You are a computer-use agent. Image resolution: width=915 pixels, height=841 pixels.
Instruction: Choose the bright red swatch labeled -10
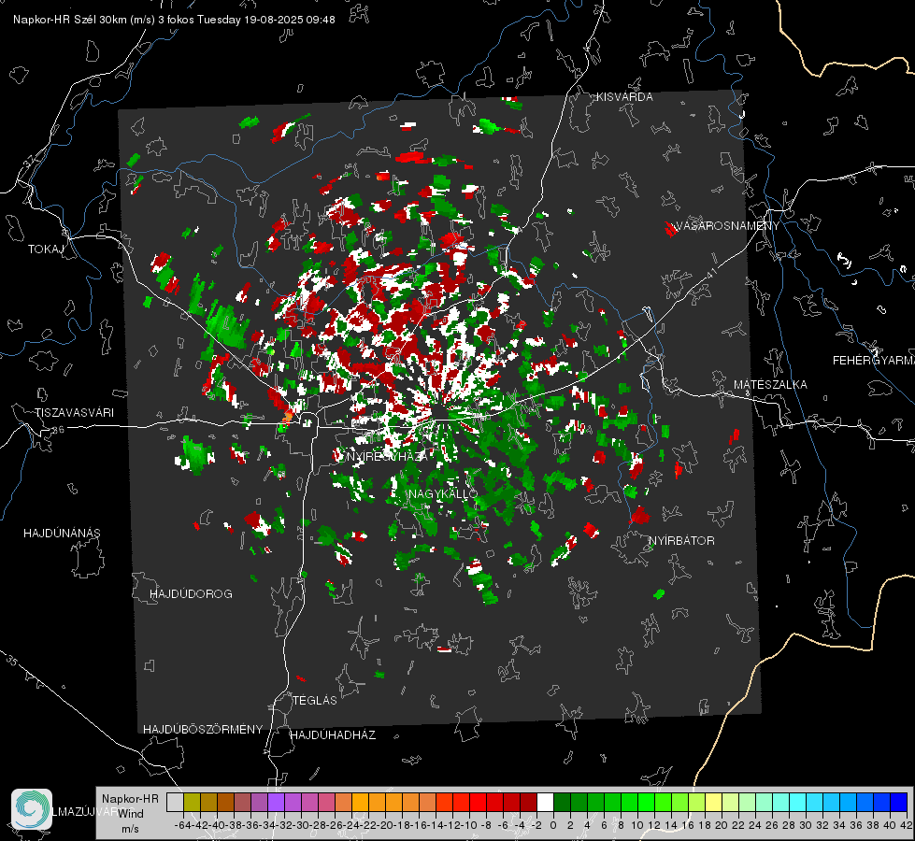(478, 802)
